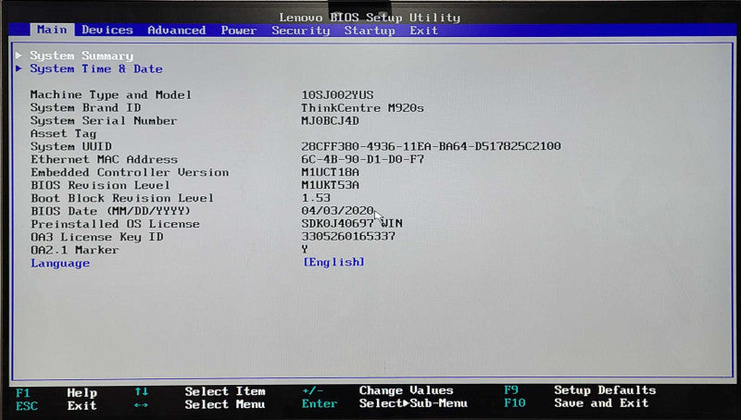Select Embedded Controller Version label
741x420 pixels.
(130, 172)
